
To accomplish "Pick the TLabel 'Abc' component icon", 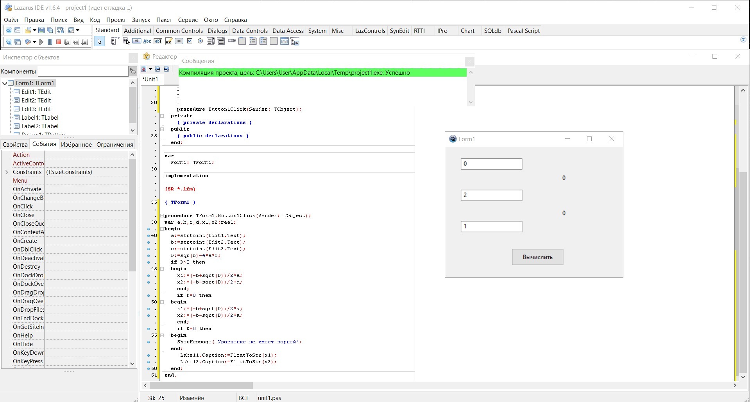I will [147, 41].
